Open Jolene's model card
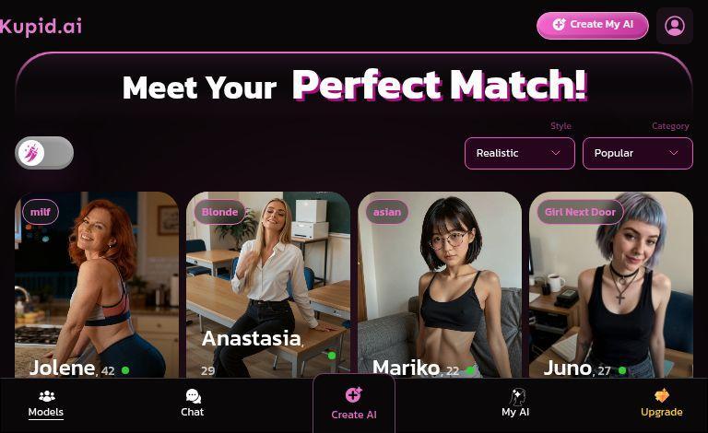 97,285
